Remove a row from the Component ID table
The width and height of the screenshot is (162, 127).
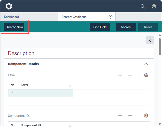pyautogui.click(x=130, y=116)
